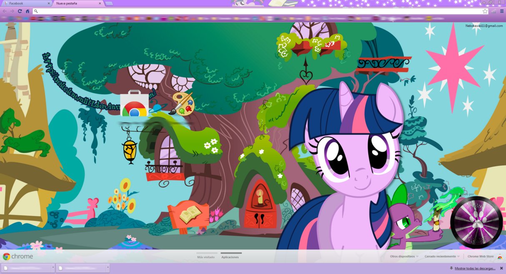Open the Chrome Web Store link
Viewport: 506px width, 274px height.
pos(481,257)
